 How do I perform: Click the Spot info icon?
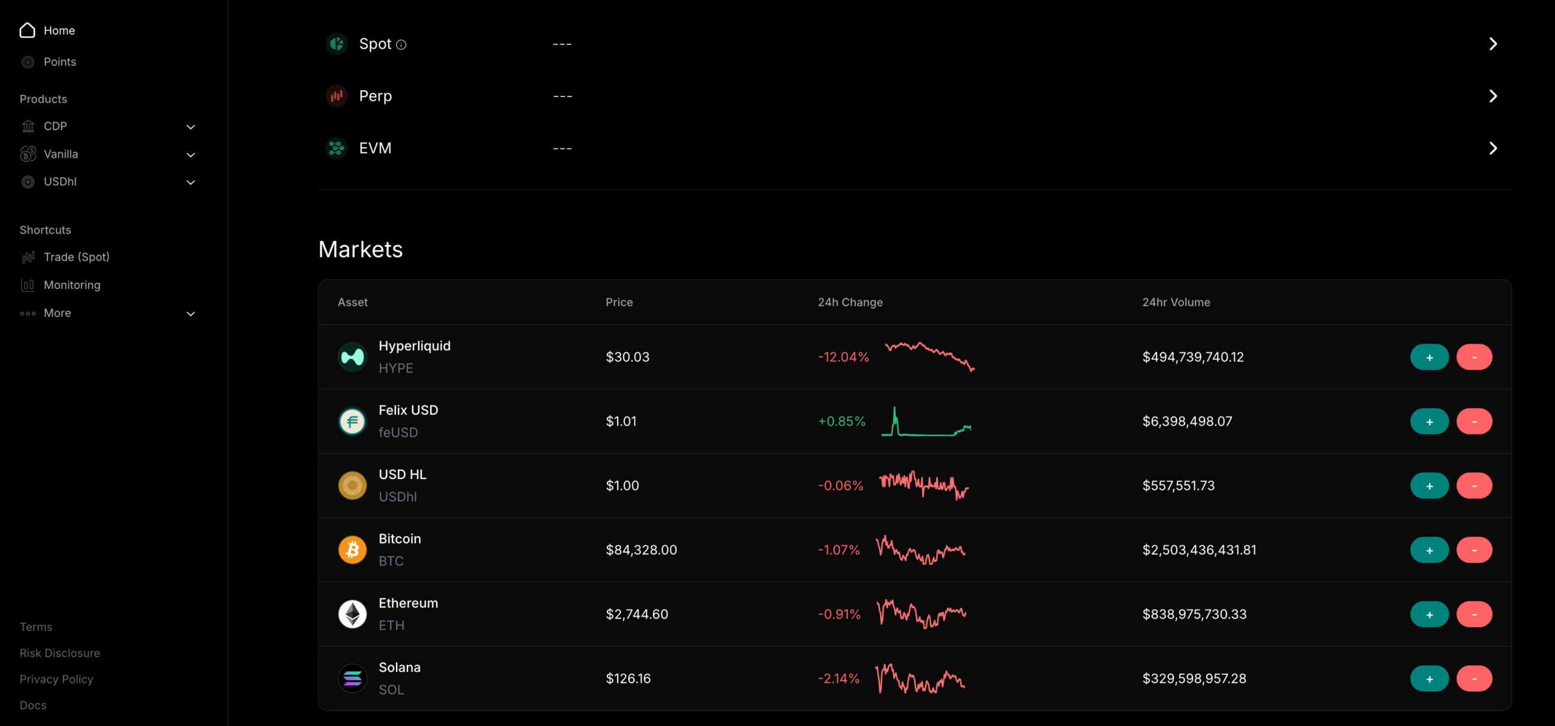point(401,45)
